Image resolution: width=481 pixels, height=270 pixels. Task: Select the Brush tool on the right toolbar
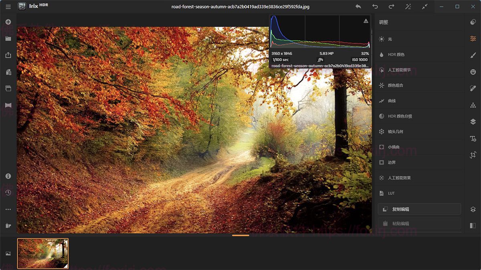[x=472, y=54]
